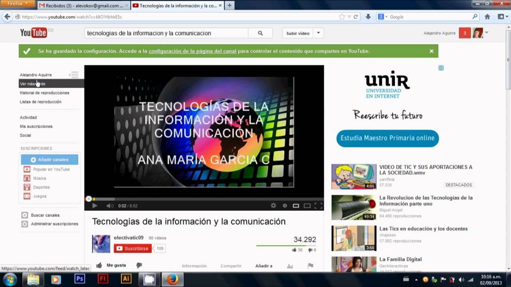Click the Añadir canales button
Viewport: 511px width, 287px height.
tap(50, 159)
